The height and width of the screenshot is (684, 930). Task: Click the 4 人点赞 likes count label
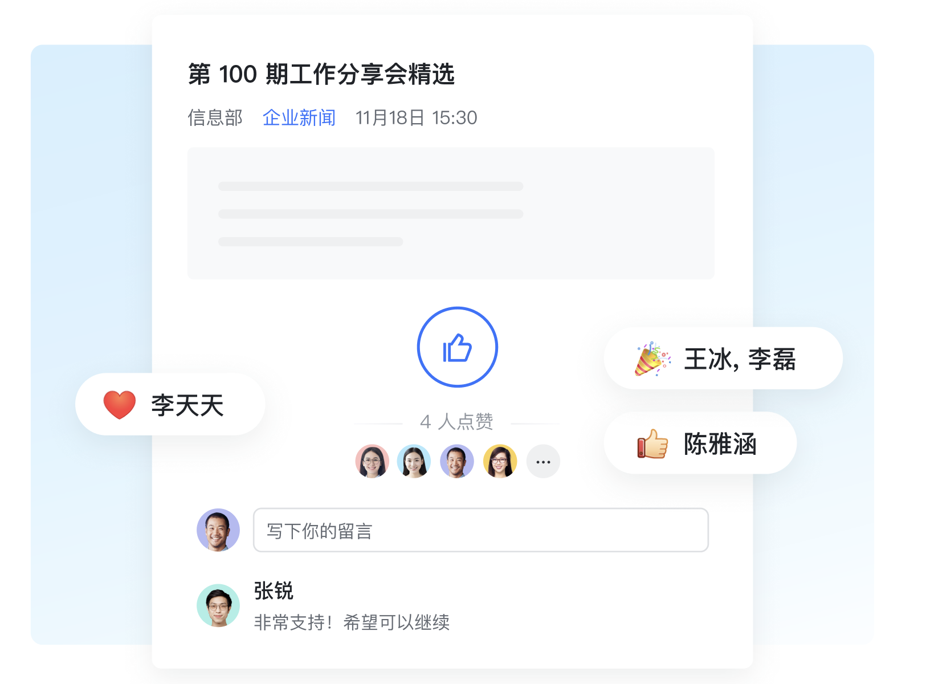click(456, 422)
